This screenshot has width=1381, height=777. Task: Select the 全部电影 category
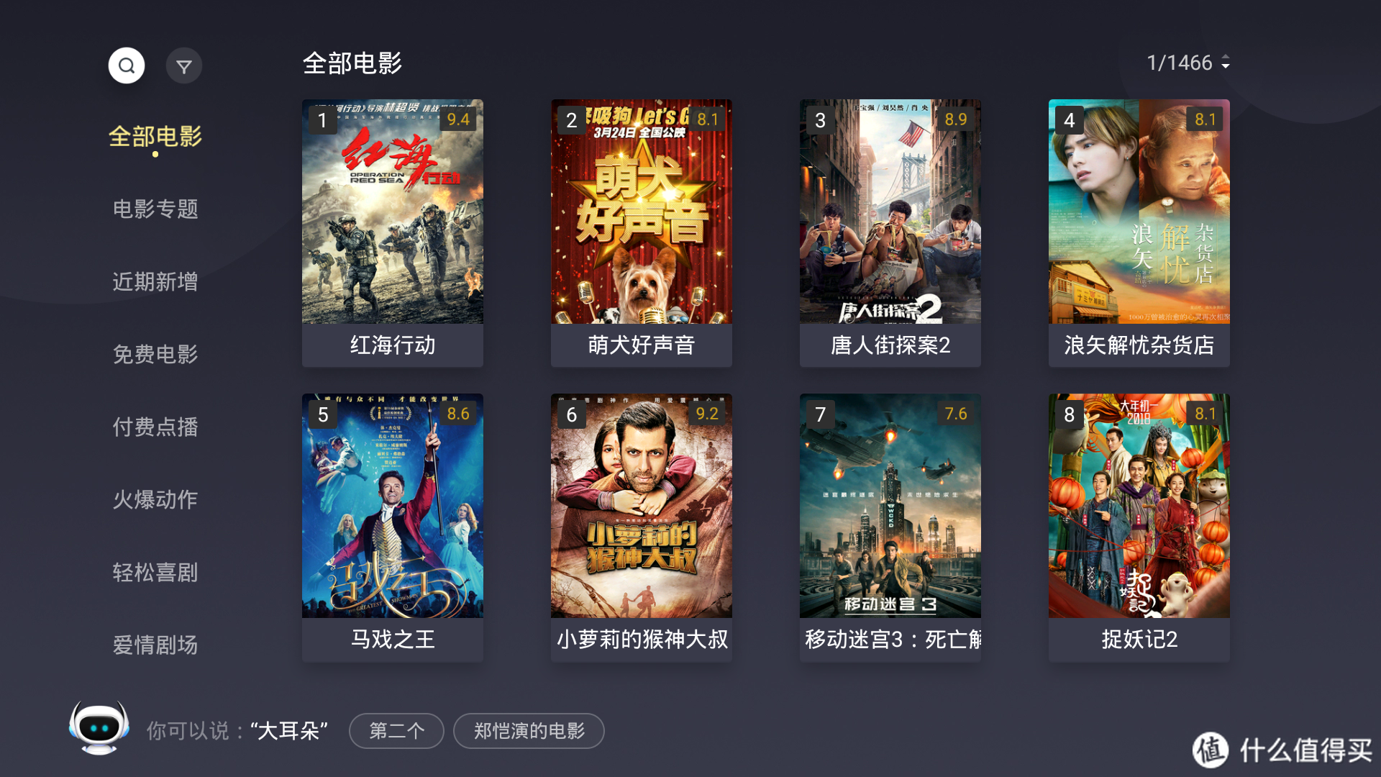click(x=155, y=136)
